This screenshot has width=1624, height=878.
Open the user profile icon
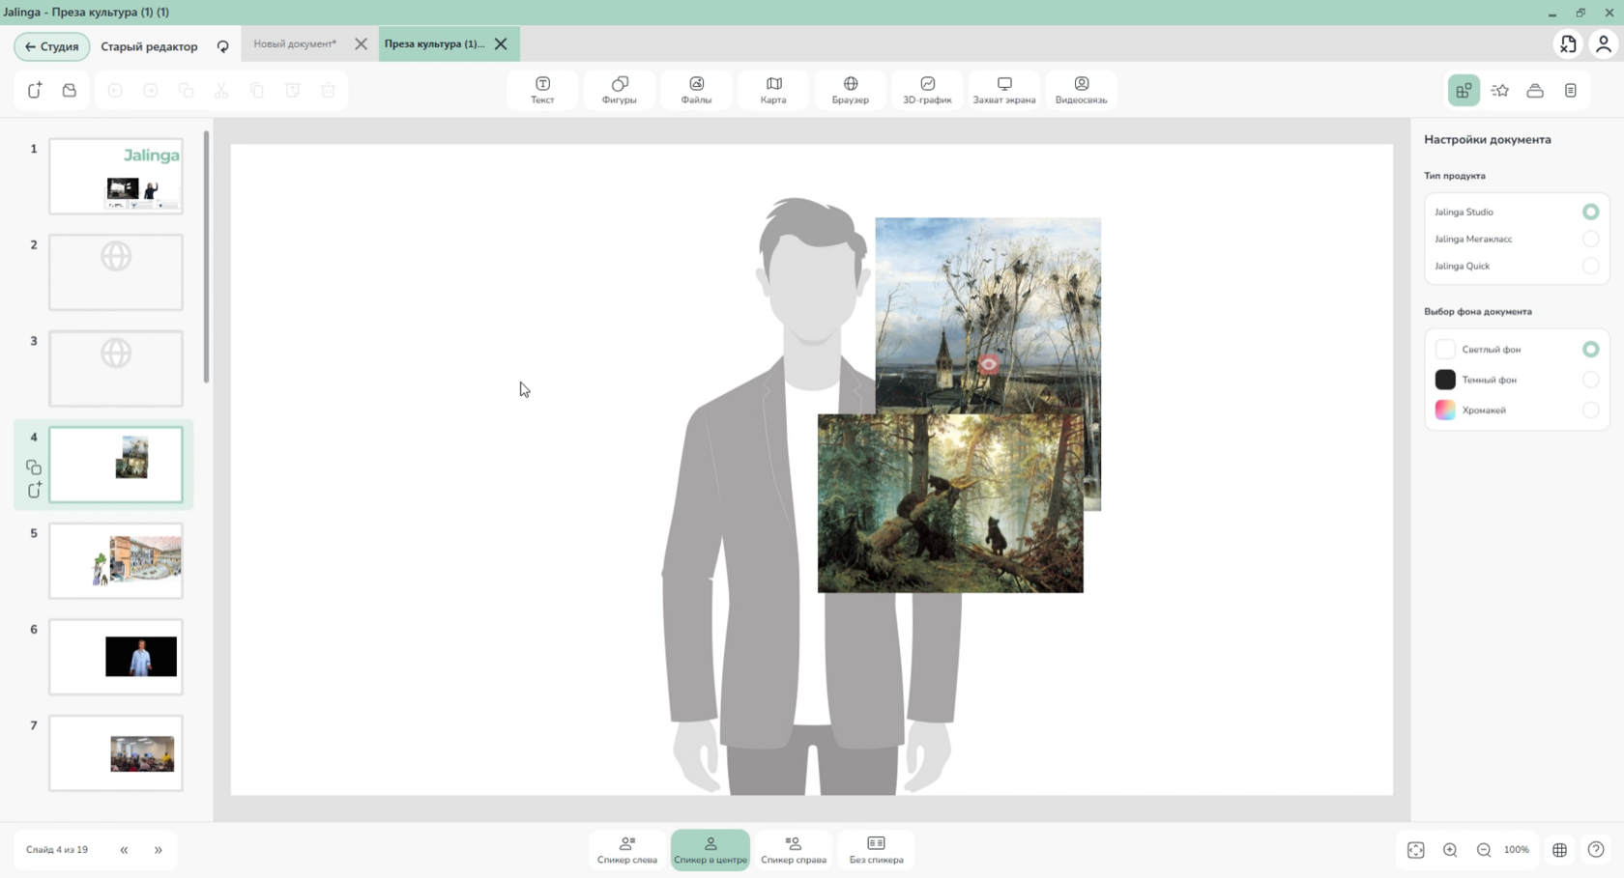tap(1604, 44)
